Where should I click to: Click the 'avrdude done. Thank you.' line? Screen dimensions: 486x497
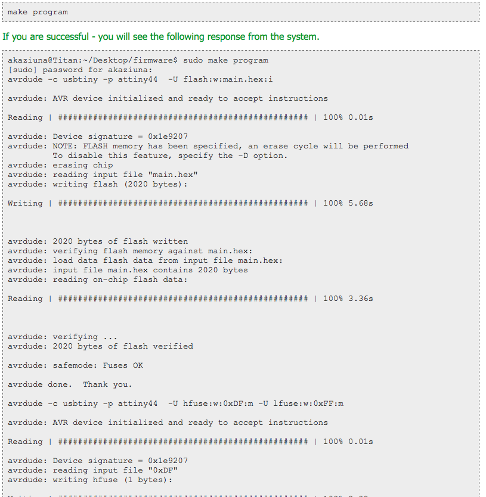coord(70,384)
